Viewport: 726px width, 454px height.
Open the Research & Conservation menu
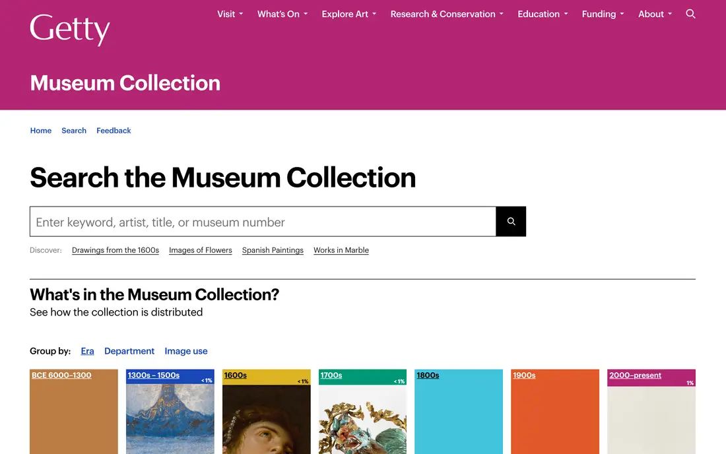pyautogui.click(x=447, y=14)
